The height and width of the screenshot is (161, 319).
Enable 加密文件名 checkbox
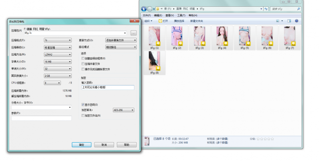(x=83, y=115)
